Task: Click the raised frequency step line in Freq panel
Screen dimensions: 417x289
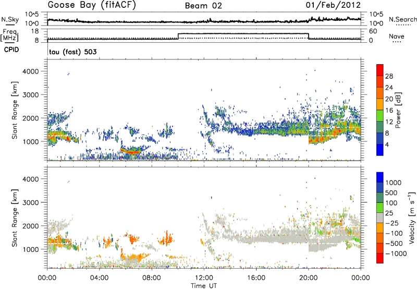Action: 243,33
